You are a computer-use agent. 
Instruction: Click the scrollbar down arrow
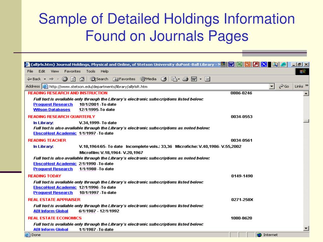[306, 228]
